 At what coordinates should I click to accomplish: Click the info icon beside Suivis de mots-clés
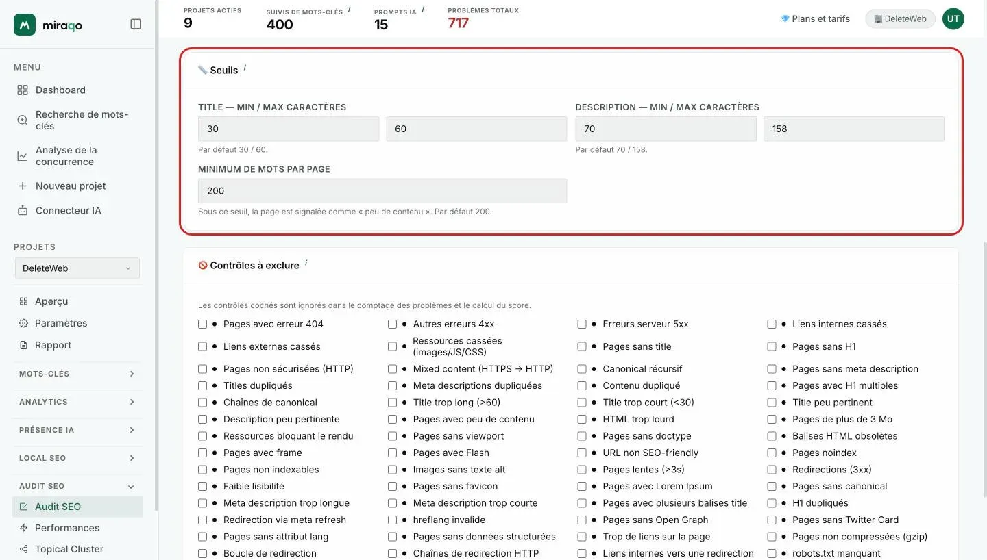coord(349,10)
